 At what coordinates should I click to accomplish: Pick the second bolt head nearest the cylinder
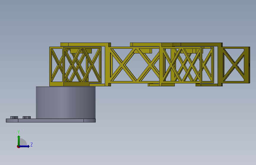point(27,117)
